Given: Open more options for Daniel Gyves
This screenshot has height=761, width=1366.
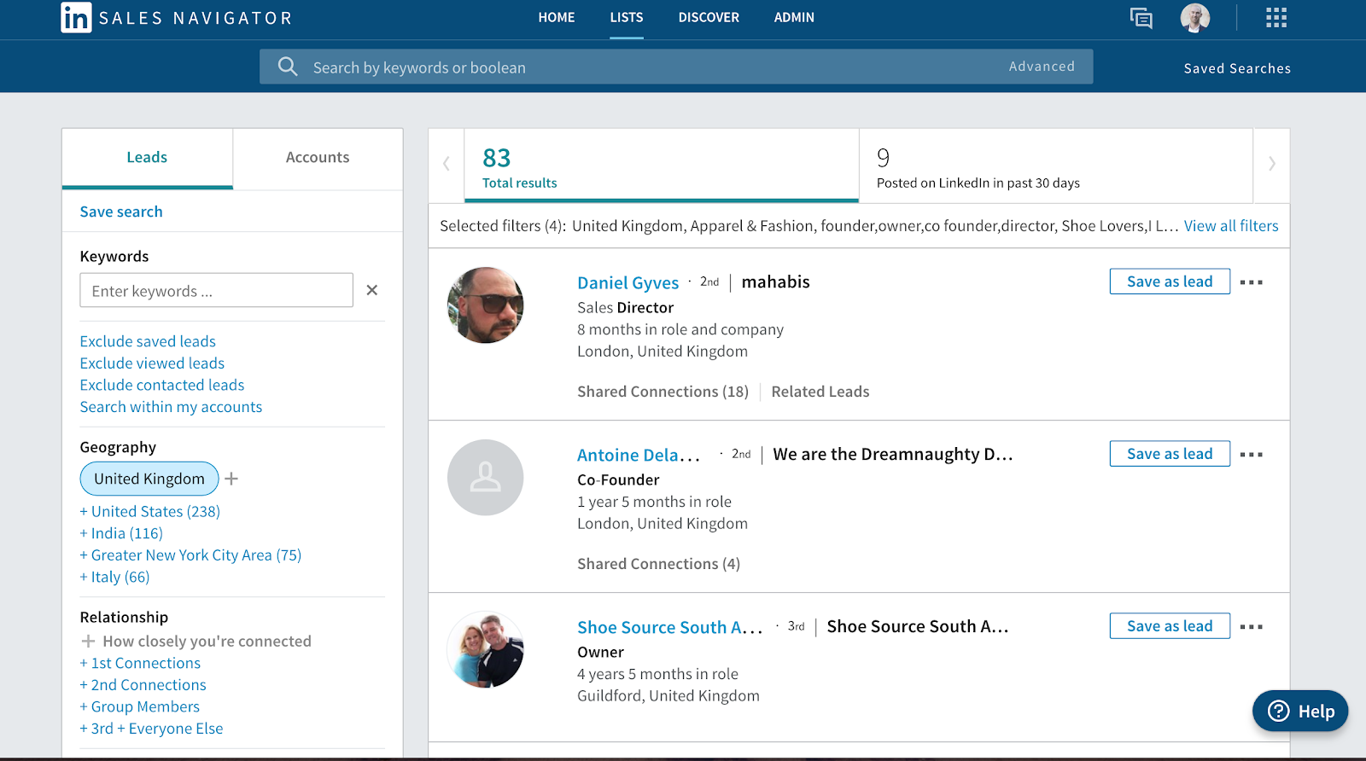Looking at the screenshot, I should point(1251,282).
